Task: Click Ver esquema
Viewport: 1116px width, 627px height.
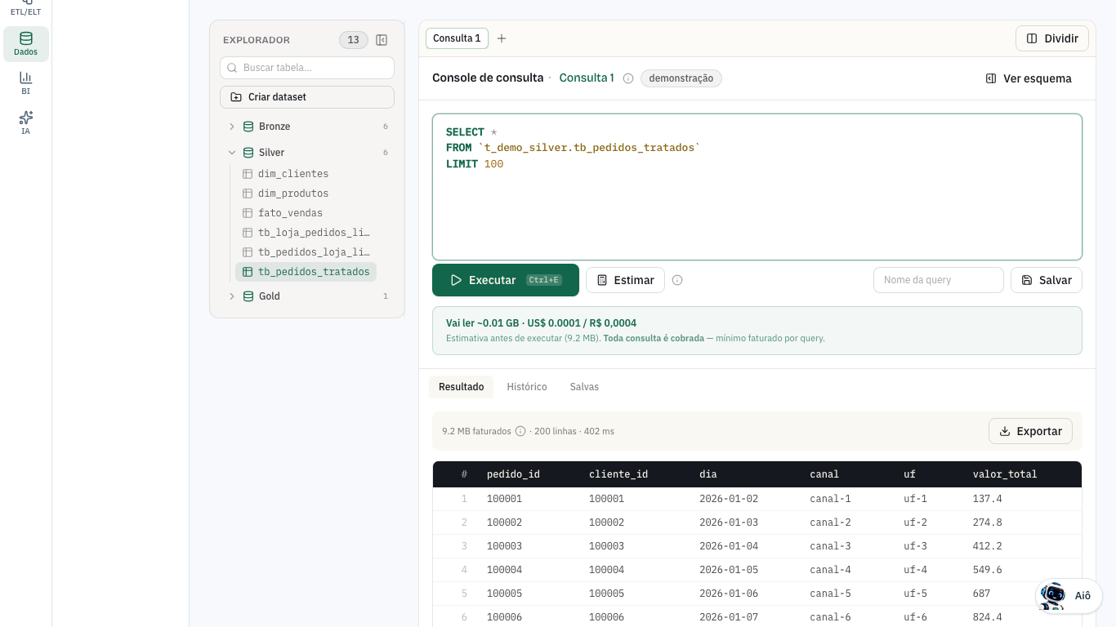Action: (x=1029, y=78)
